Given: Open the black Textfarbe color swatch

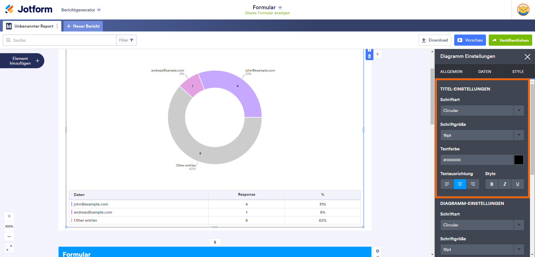Looking at the screenshot, I should pos(519,160).
